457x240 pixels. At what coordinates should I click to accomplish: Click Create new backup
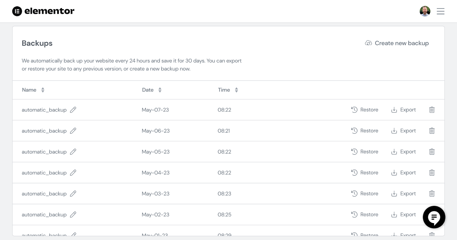(397, 43)
